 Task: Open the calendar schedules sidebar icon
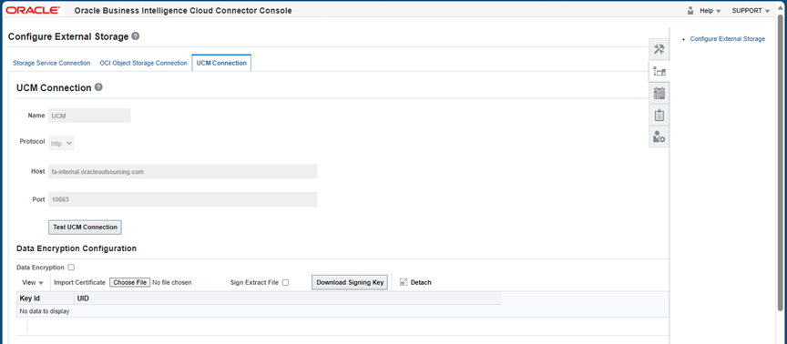pos(659,93)
